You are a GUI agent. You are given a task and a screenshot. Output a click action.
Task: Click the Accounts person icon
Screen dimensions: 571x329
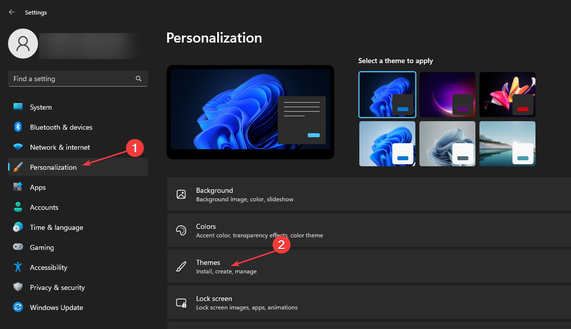pos(18,207)
